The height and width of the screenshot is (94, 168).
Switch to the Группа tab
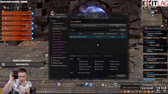[58, 17]
